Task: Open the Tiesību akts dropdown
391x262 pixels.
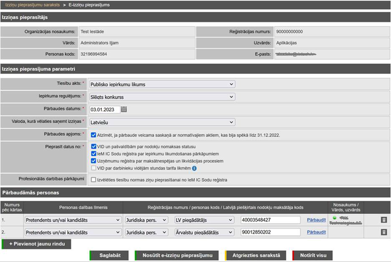Action: pyautogui.click(x=162, y=84)
